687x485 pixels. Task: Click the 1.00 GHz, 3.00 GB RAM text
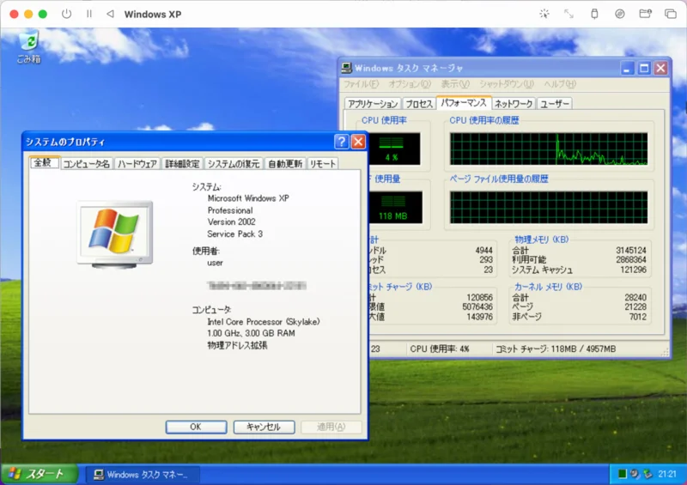click(251, 333)
